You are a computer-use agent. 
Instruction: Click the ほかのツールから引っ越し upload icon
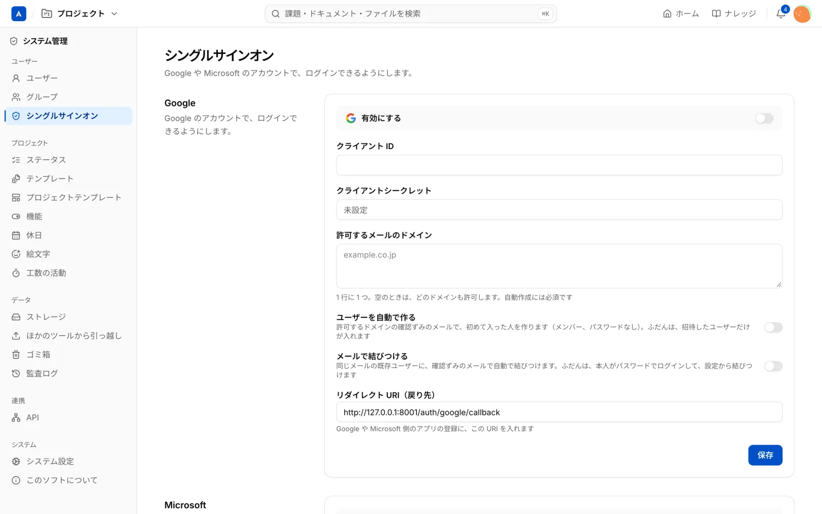16,336
